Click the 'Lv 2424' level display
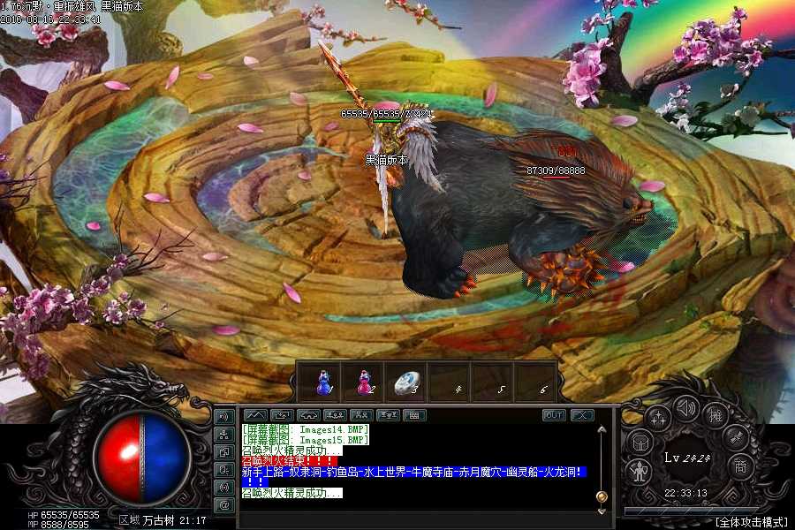Viewport: 795px width, 530px height. 687,458
